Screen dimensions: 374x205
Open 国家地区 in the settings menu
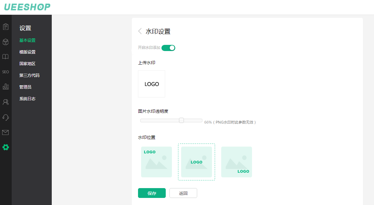[x=27, y=64]
